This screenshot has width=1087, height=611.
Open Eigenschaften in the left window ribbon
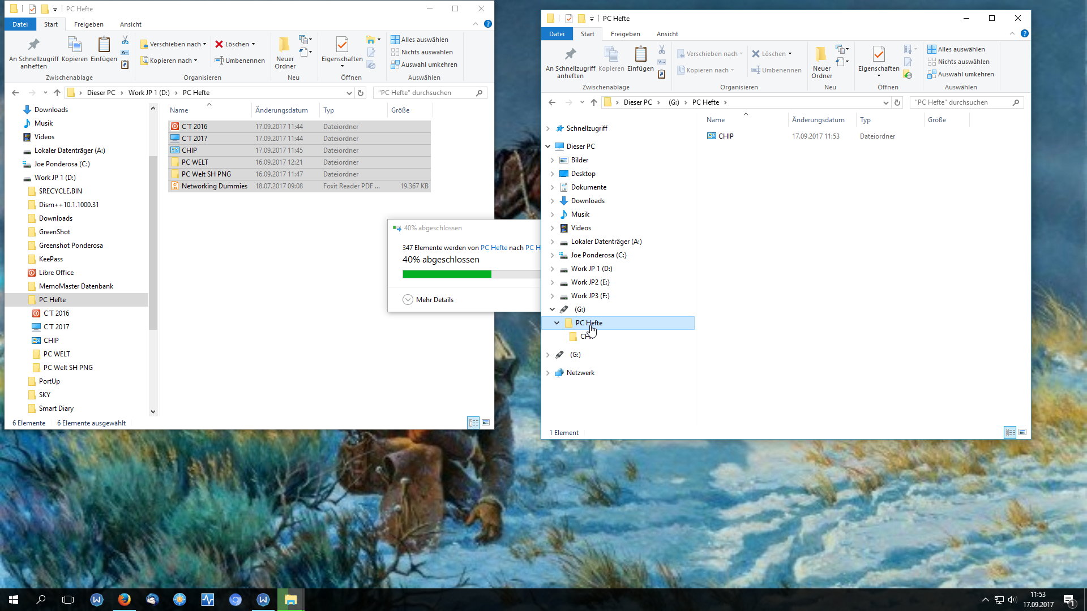342,45
